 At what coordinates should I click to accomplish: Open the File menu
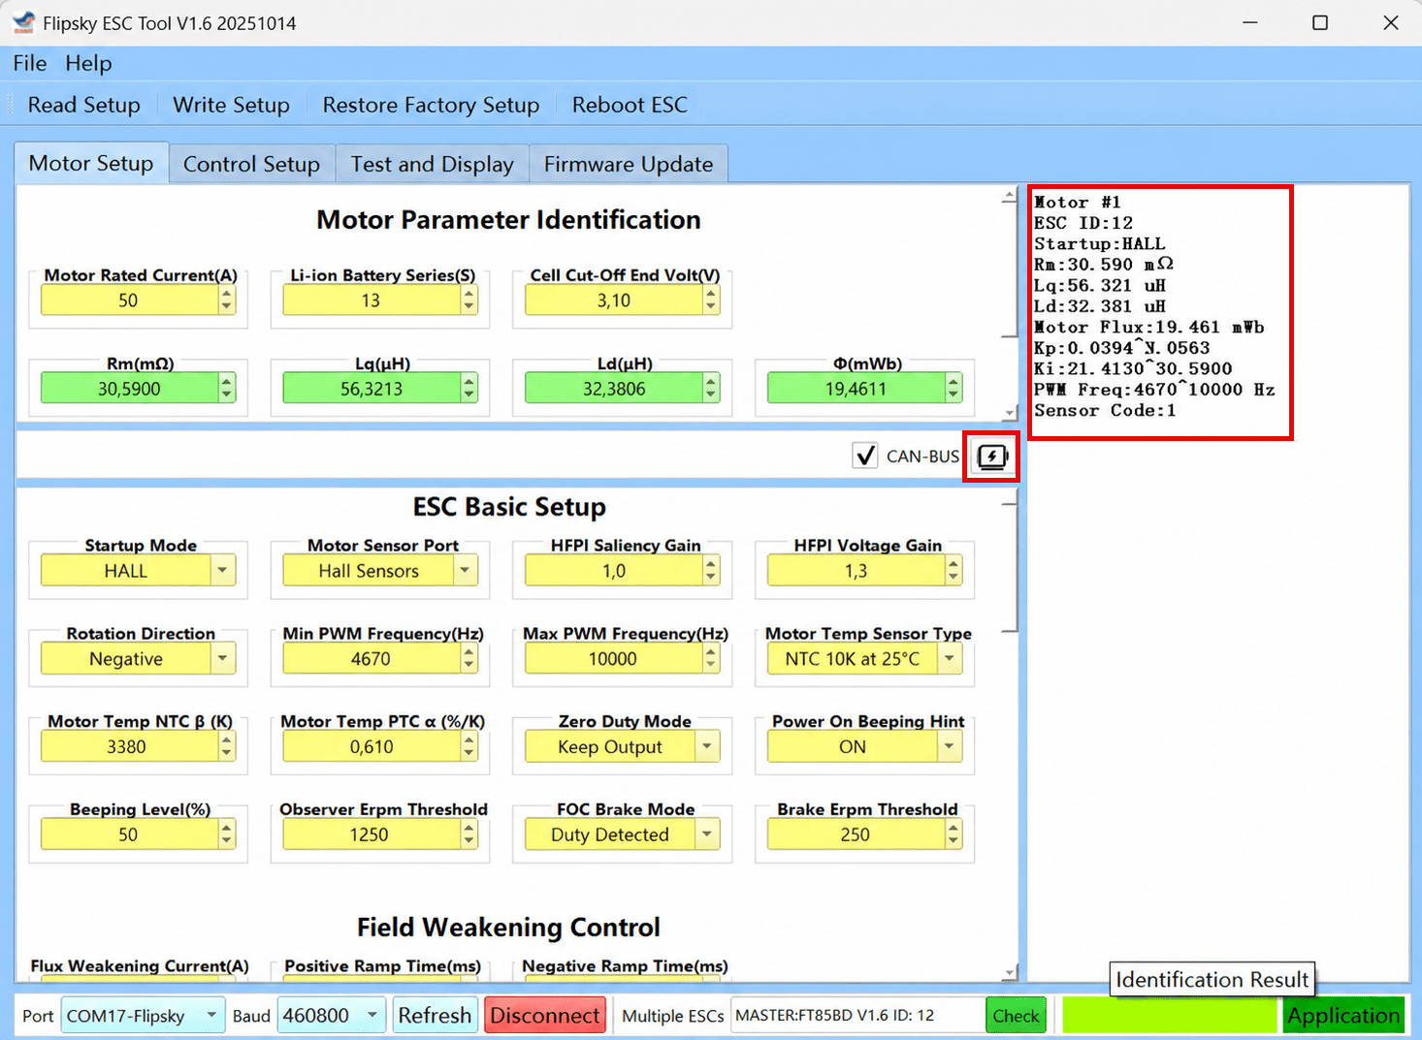(30, 63)
